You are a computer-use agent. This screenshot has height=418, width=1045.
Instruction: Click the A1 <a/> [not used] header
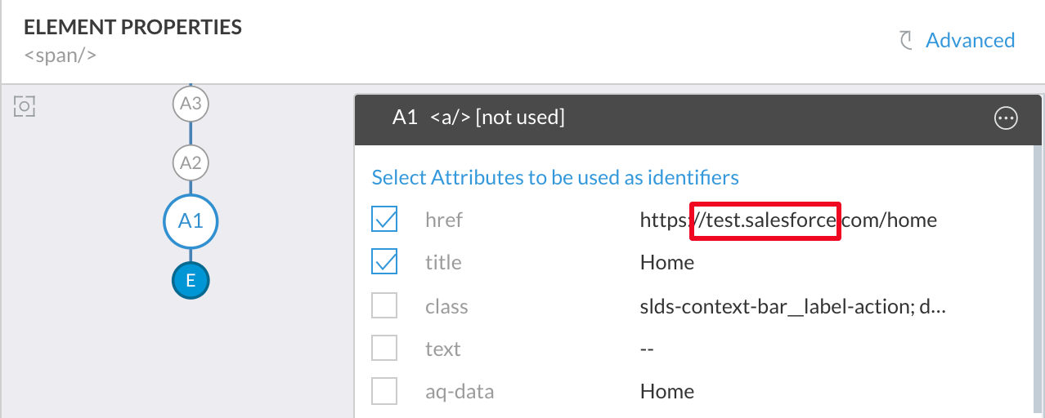478,118
